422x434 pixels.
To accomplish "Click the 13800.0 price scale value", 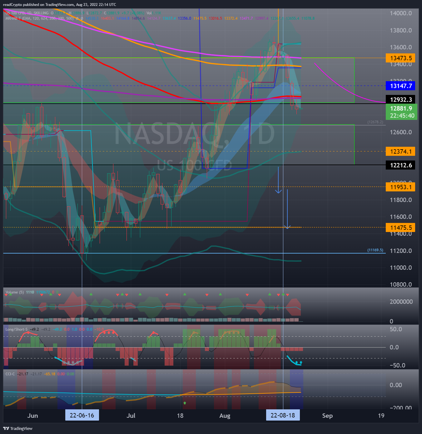I will (x=401, y=30).
